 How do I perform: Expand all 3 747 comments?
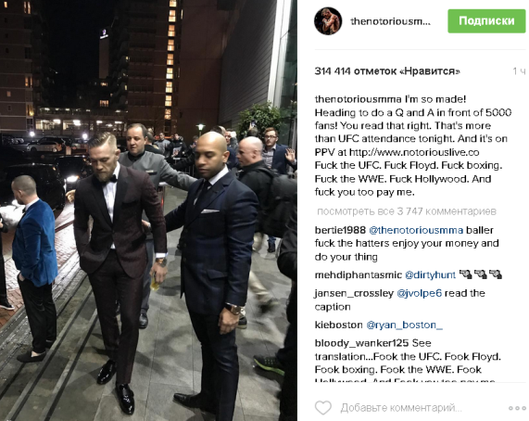(x=407, y=211)
